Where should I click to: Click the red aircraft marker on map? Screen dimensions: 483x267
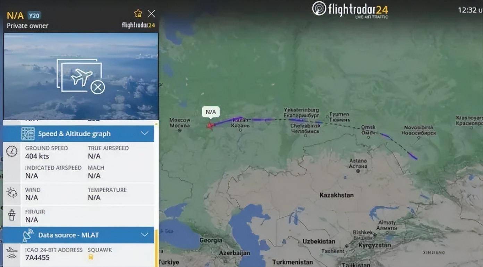[210, 126]
